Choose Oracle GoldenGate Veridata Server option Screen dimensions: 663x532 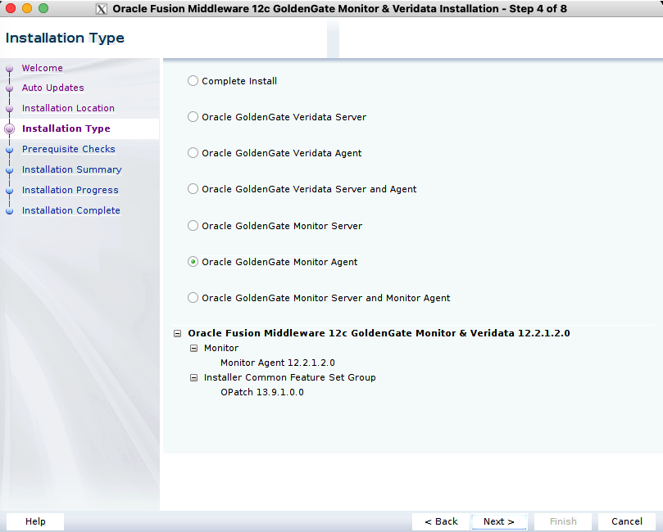(x=193, y=117)
